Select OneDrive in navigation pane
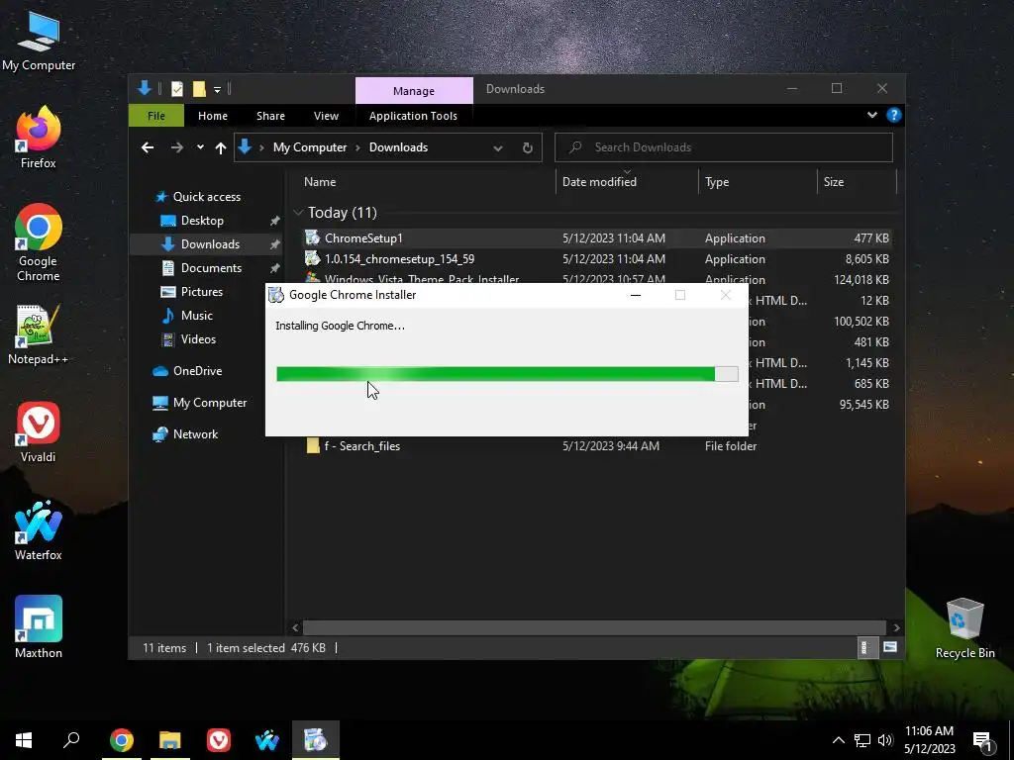The width and height of the screenshot is (1014, 760). [x=197, y=371]
